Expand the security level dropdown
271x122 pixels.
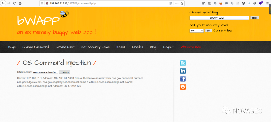196,31
